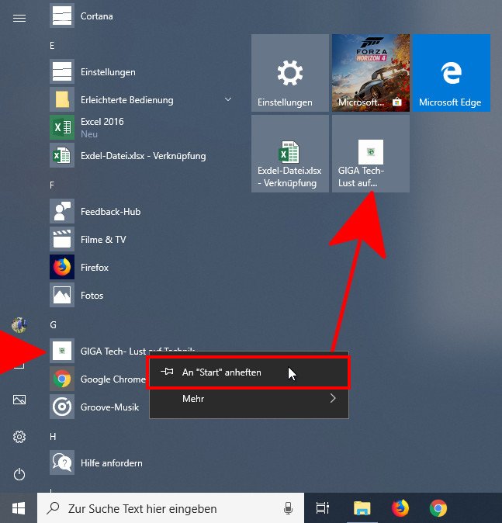Jump via letter F section header
The height and width of the screenshot is (523, 502).
(52, 185)
